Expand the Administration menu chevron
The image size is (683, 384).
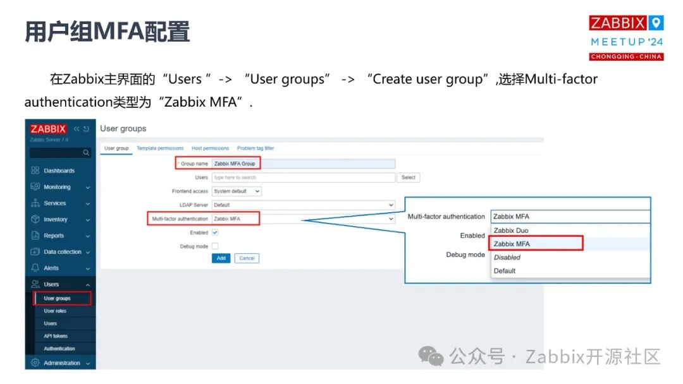[88, 363]
